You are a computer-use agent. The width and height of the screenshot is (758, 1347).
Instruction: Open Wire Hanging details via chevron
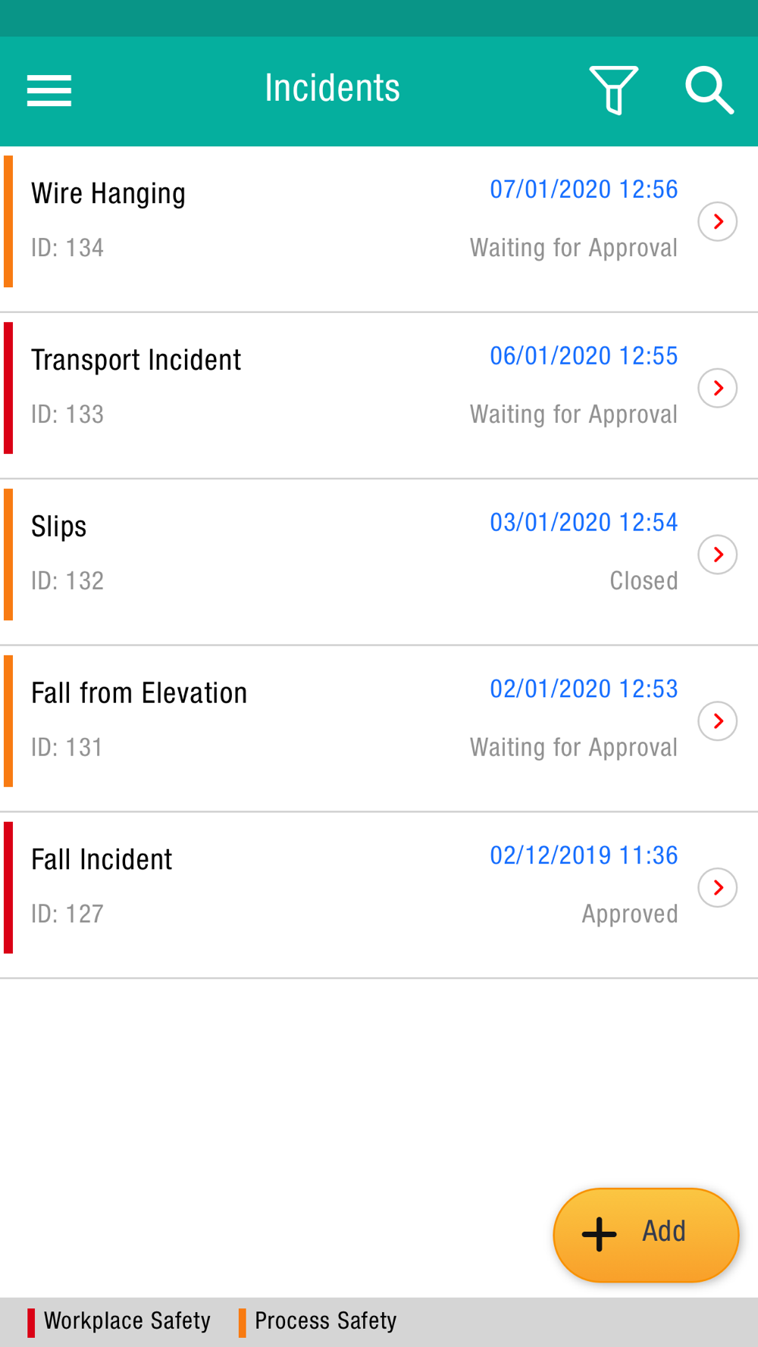click(x=717, y=221)
